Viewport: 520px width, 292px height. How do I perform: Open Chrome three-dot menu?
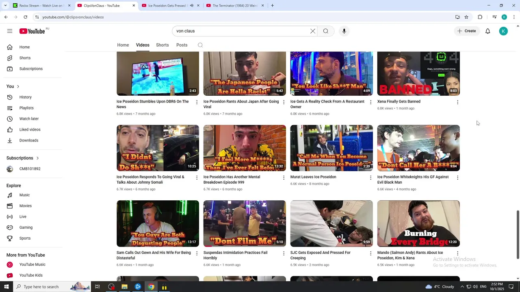pyautogui.click(x=514, y=17)
